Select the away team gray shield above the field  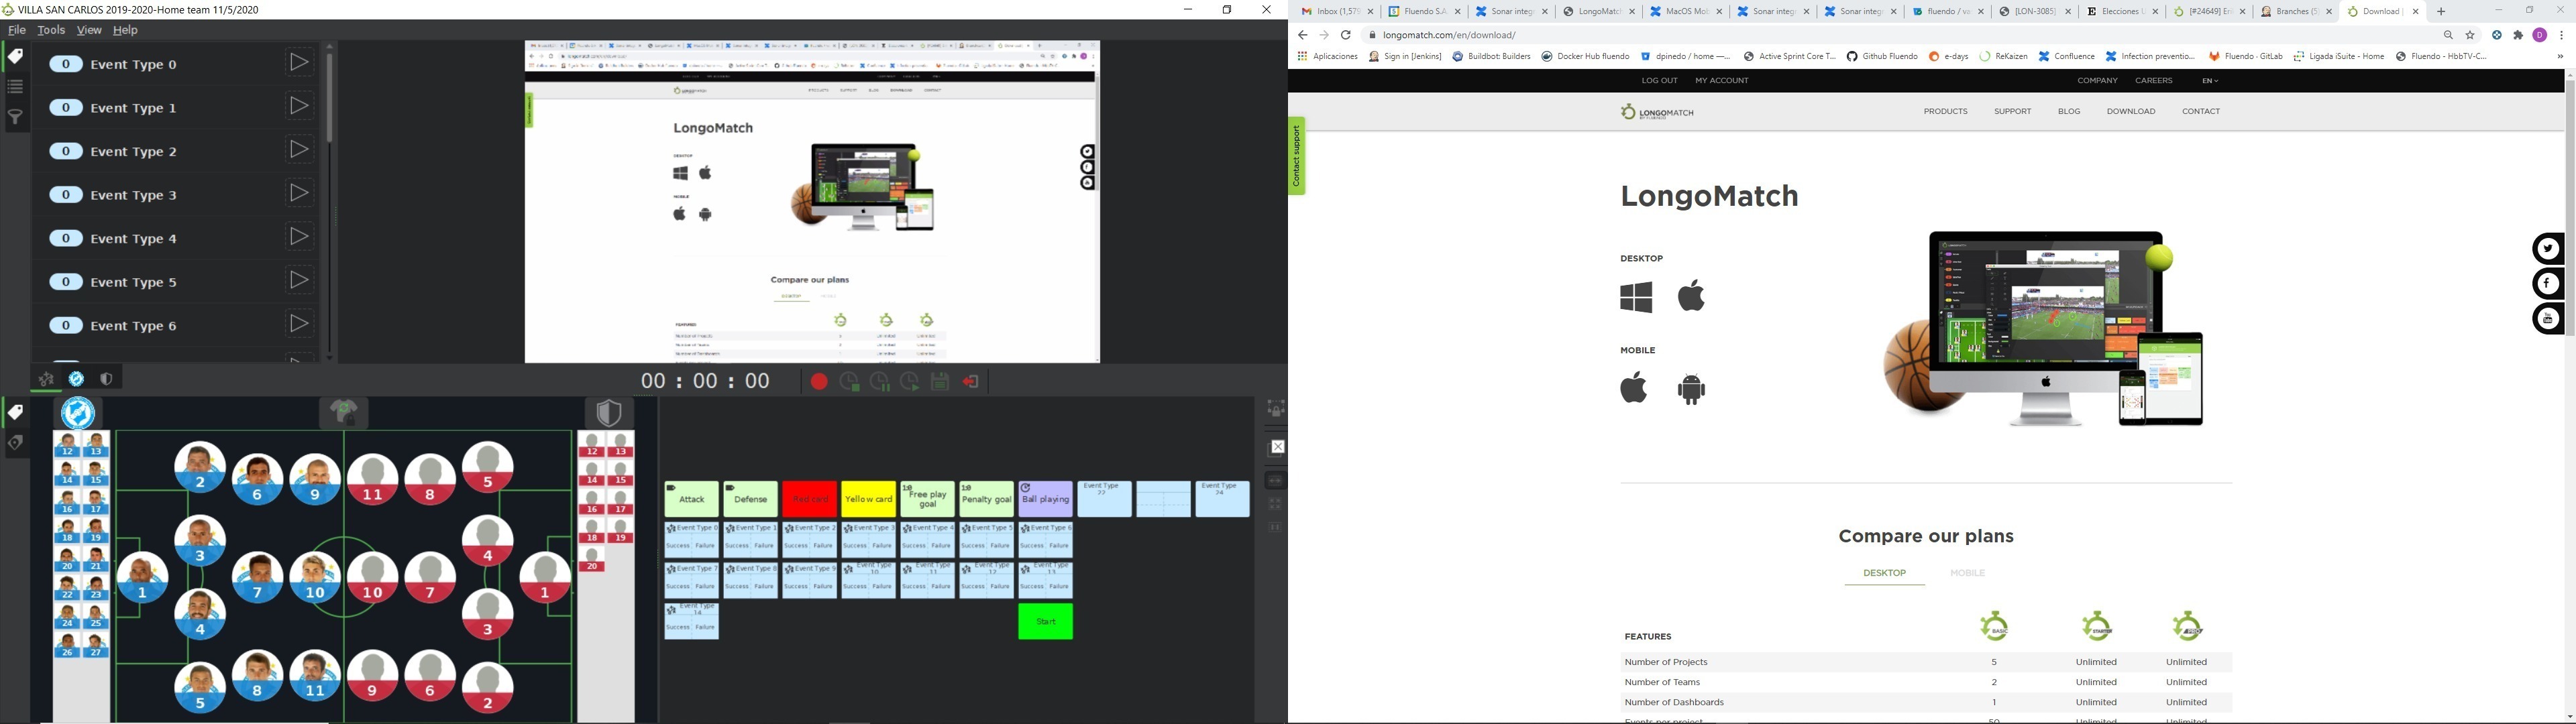[608, 412]
